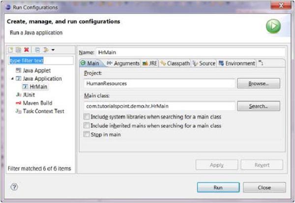Select Maven Build in the tree
This screenshot has height=203, width=295.
37,103
